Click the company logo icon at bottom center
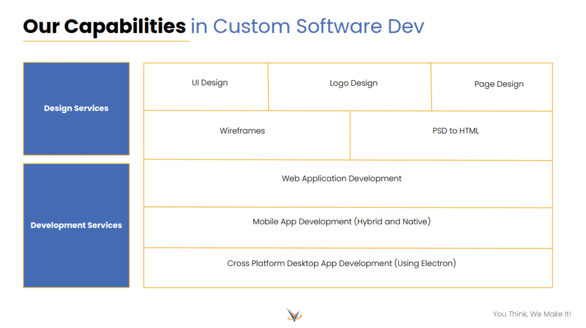The image size is (586, 328). tap(294, 314)
